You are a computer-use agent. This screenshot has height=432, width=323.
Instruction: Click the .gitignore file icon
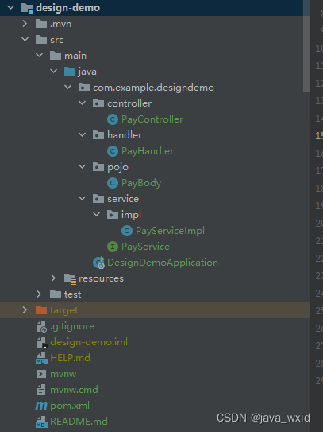42,326
